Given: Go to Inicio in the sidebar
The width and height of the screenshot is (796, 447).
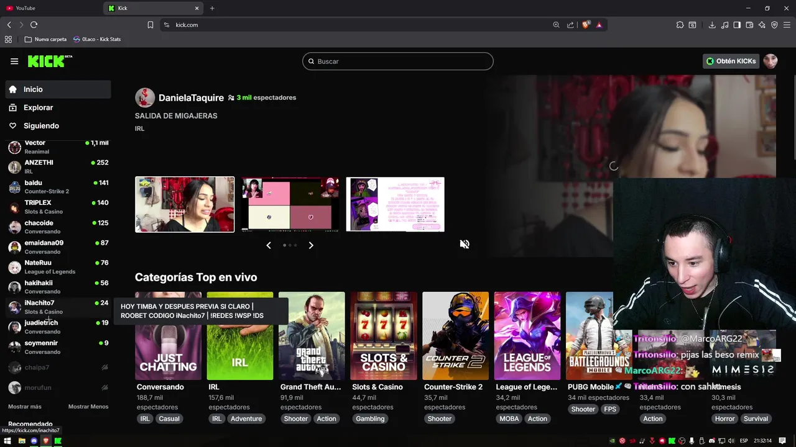Looking at the screenshot, I should 58,89.
